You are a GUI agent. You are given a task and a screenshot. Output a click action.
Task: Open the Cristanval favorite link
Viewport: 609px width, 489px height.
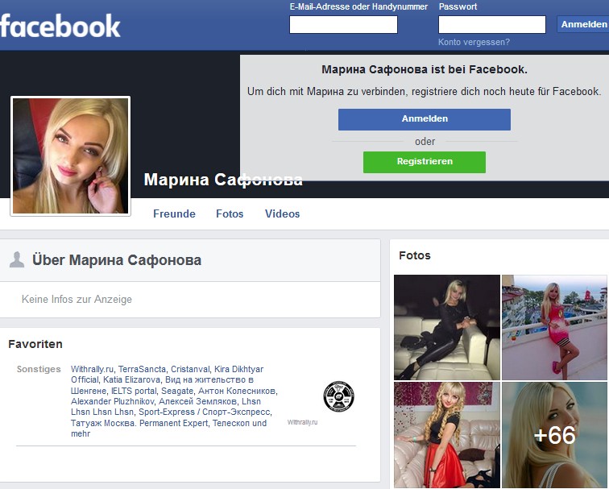[190, 369]
